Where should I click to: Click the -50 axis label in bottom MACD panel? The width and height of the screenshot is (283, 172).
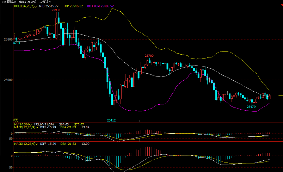click(10, 168)
